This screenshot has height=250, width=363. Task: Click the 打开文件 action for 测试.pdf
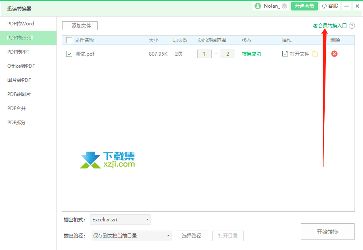click(x=296, y=54)
